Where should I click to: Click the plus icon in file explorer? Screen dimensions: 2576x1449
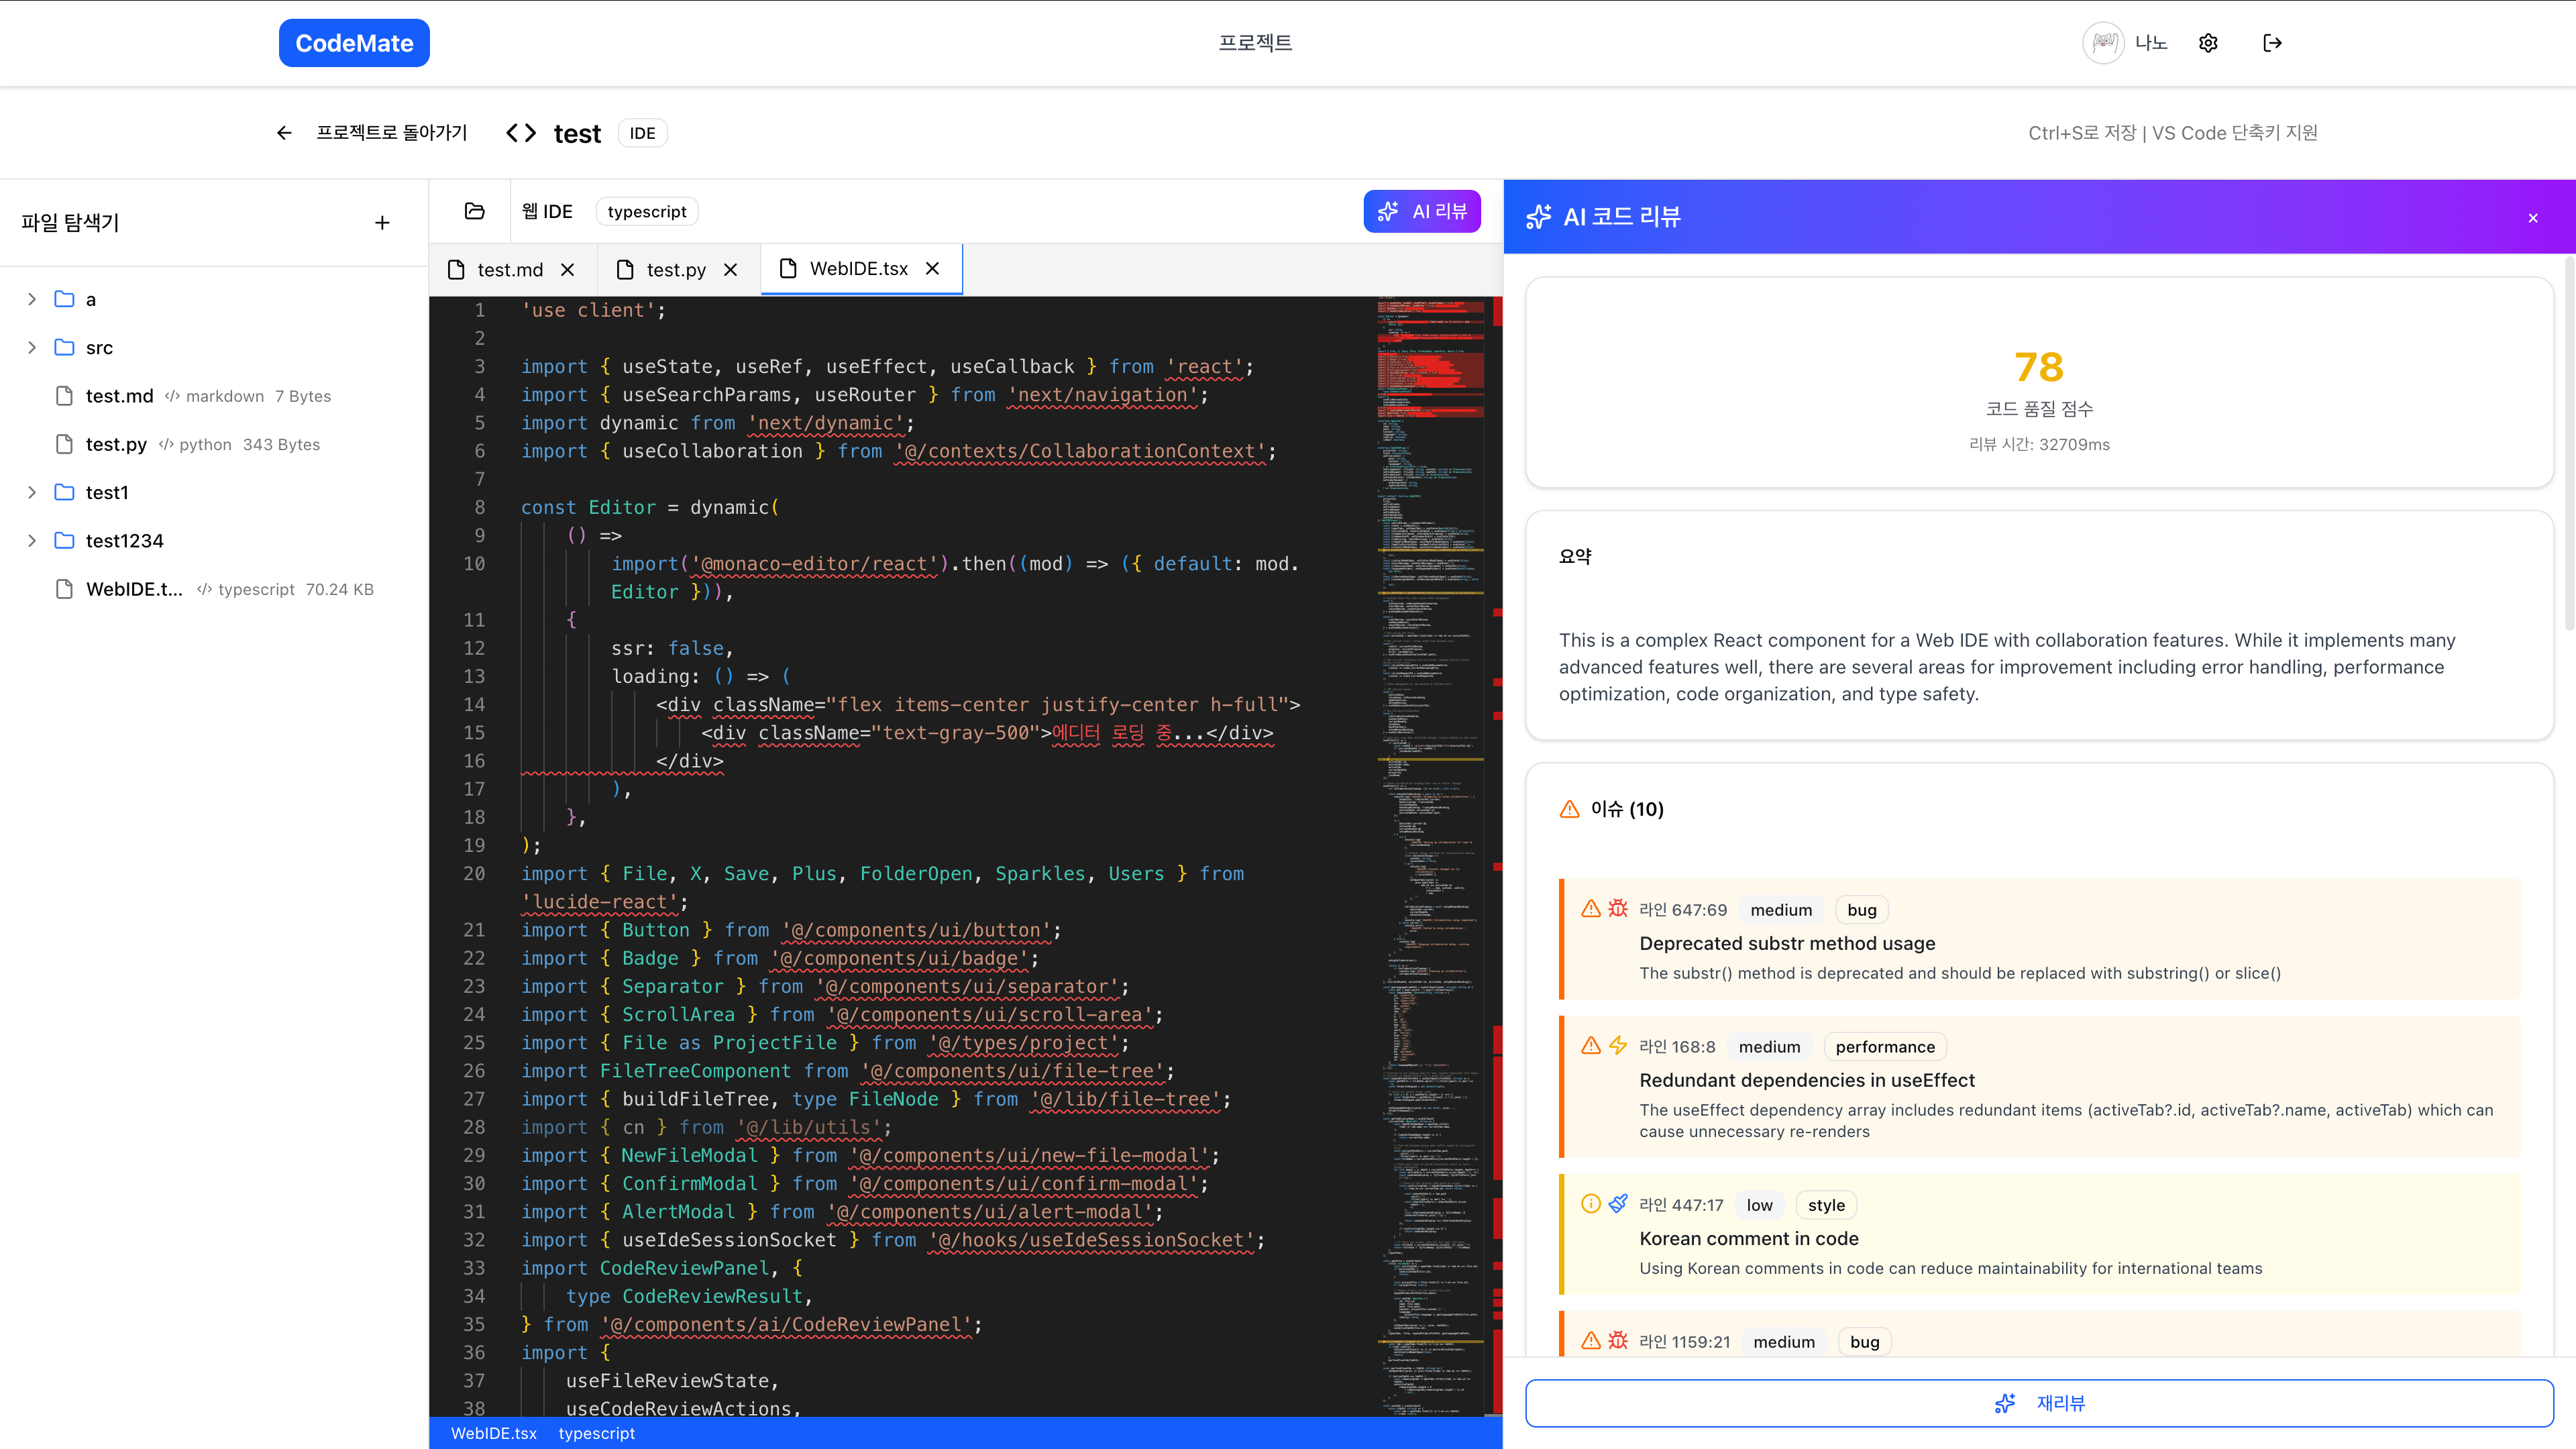coord(382,222)
